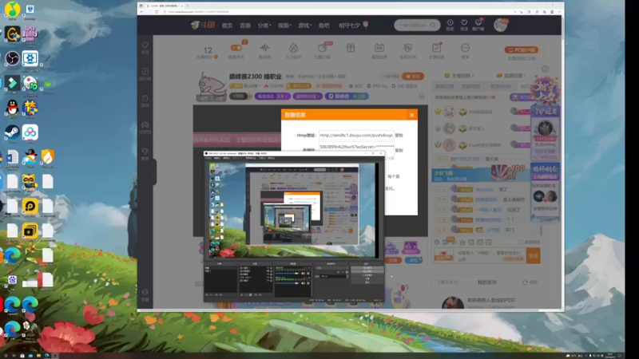Open the 历史 history clock icon
Screen dimensions: 639x359
pyautogui.click(x=450, y=23)
